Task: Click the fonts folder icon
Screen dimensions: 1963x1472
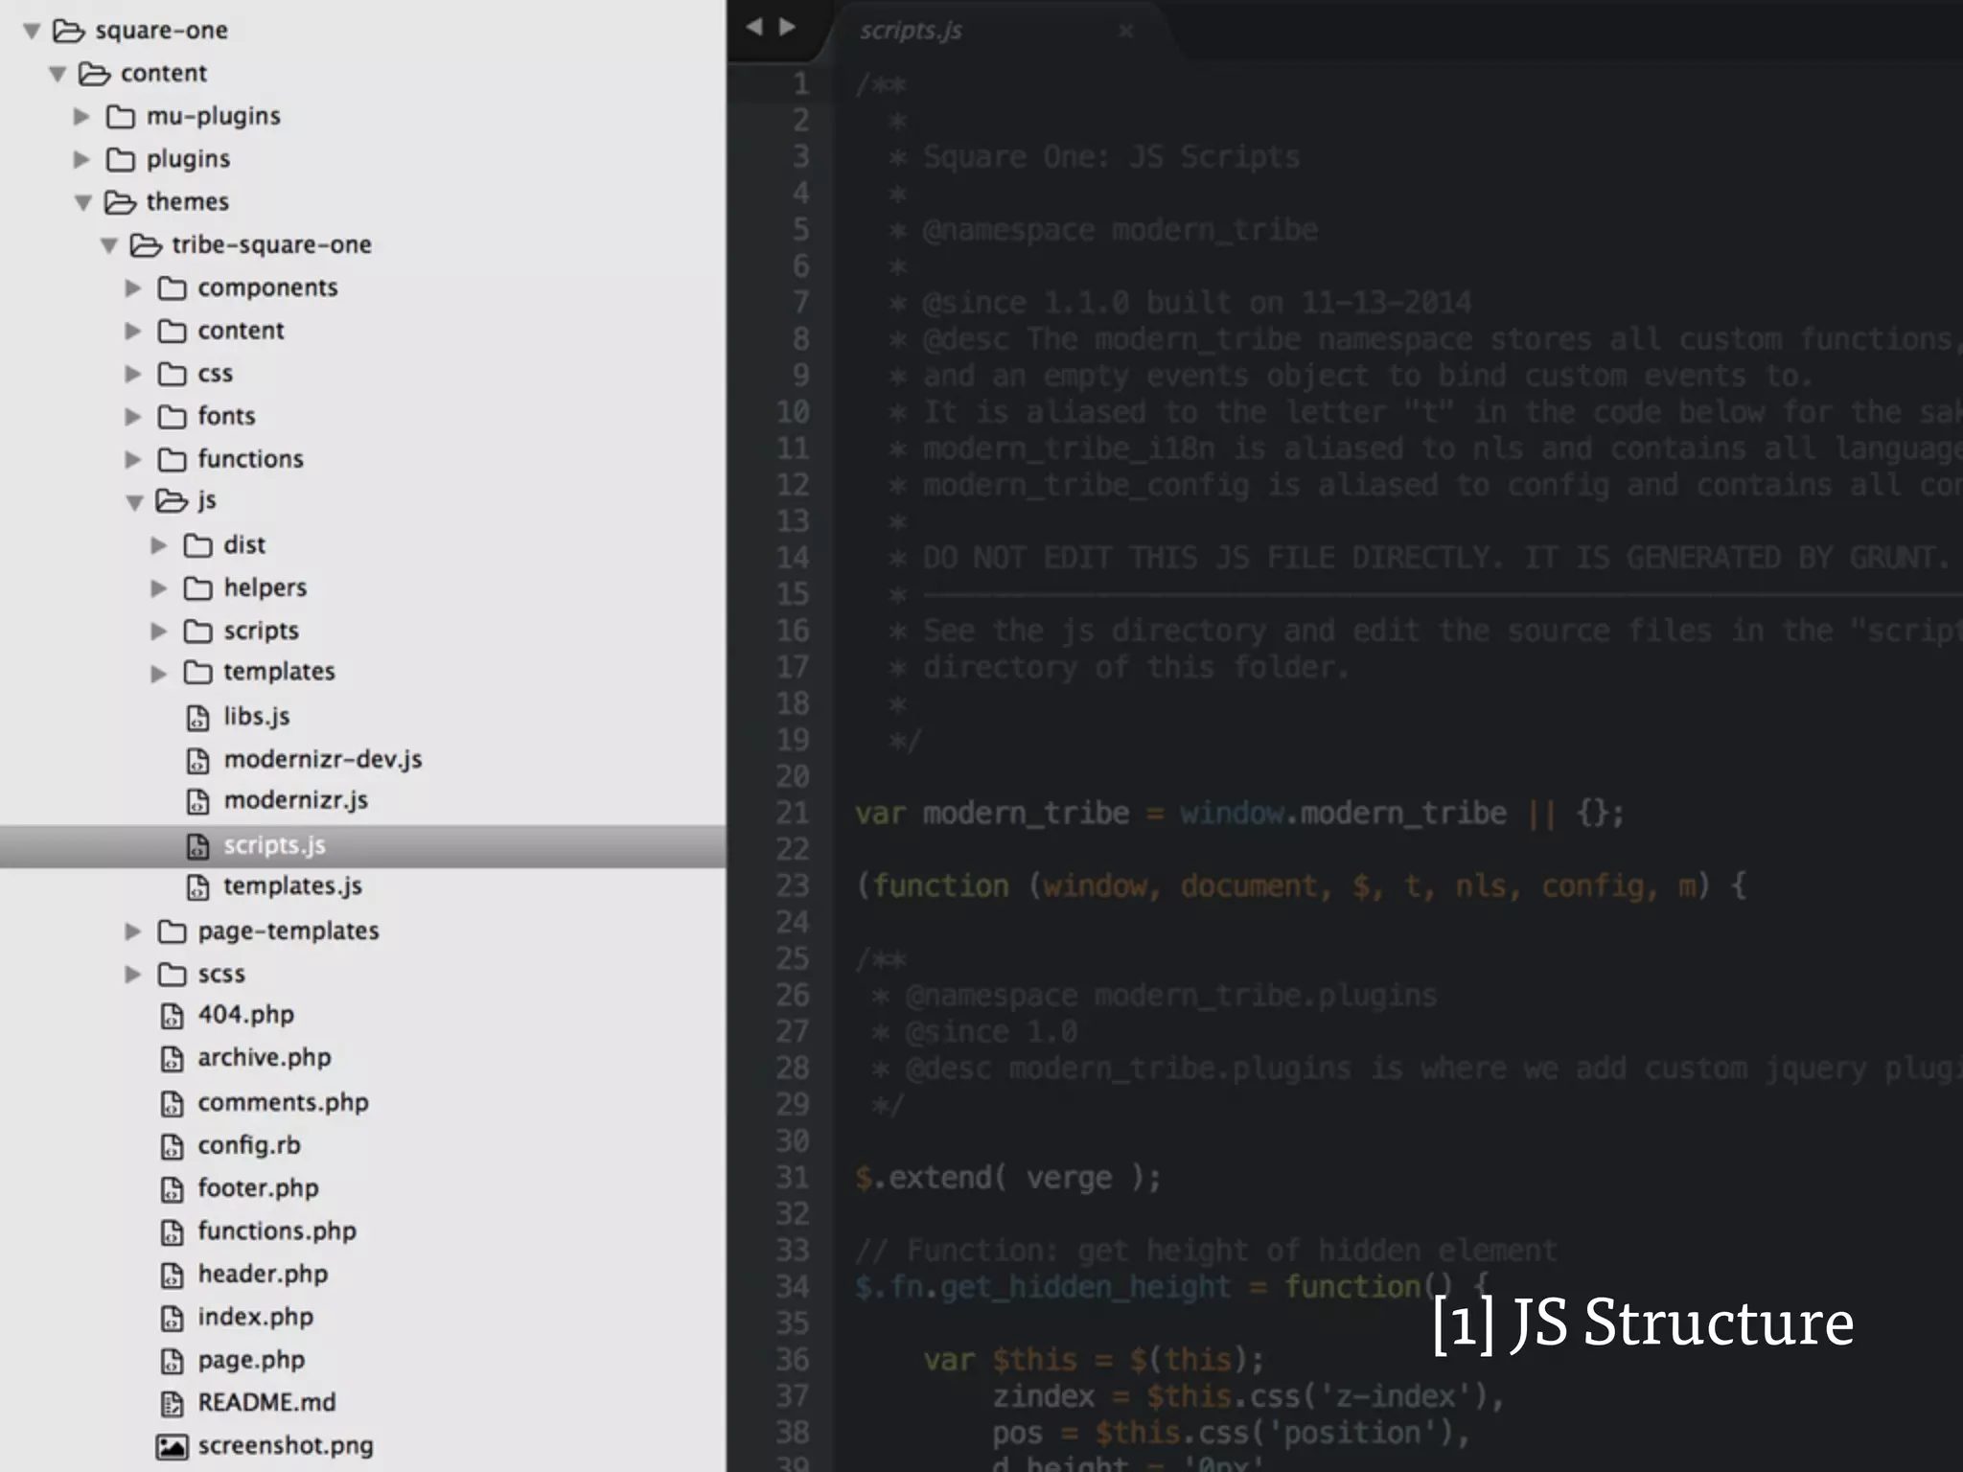Action: coord(172,417)
